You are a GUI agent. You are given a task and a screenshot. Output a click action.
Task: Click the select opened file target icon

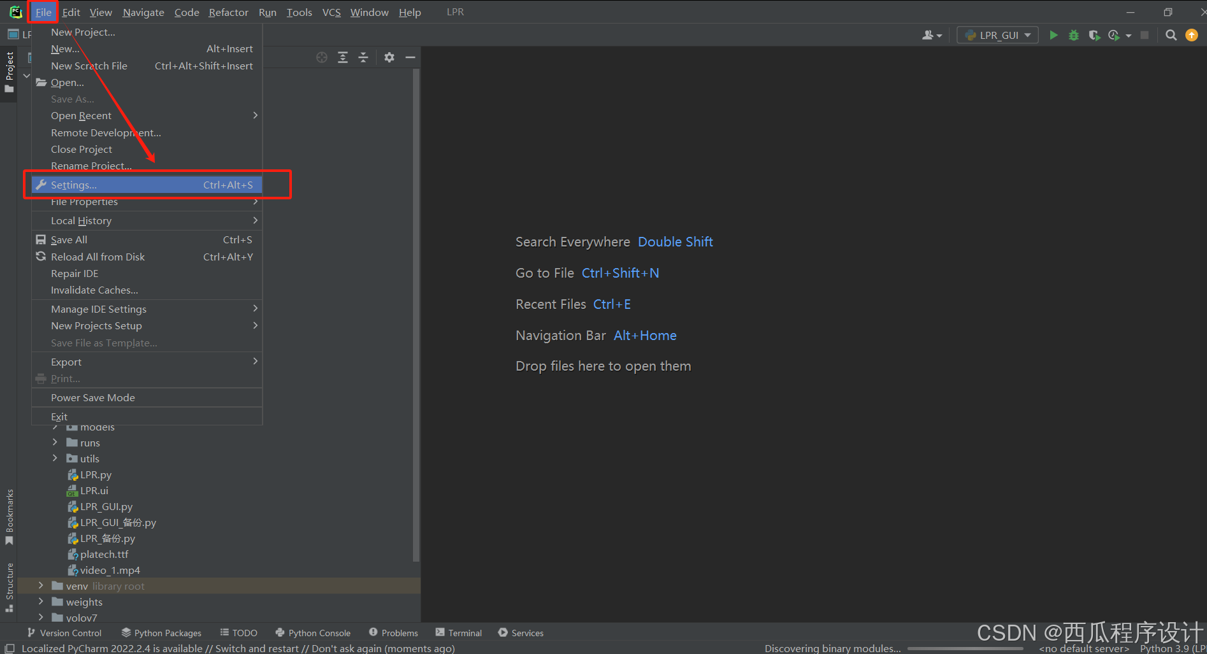322,57
